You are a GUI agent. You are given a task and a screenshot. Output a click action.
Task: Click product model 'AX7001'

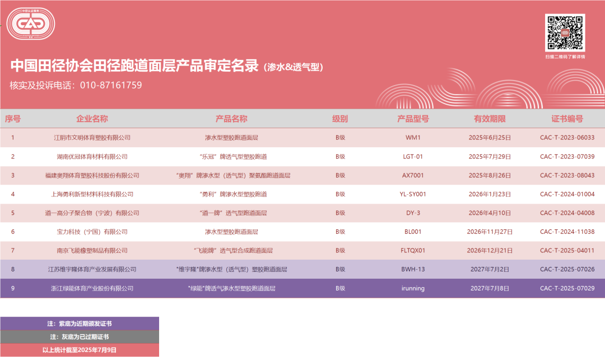pos(413,175)
